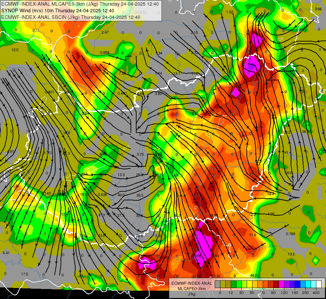Click legend scale value 250
The width and height of the screenshot is (326, 299).
(305, 293)
